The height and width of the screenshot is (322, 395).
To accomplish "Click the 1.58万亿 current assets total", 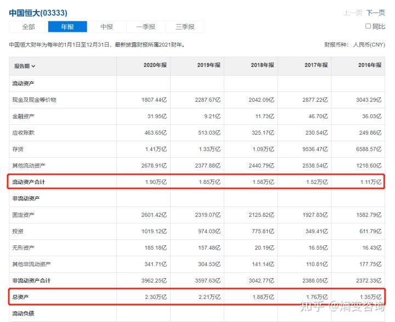I will [263, 182].
